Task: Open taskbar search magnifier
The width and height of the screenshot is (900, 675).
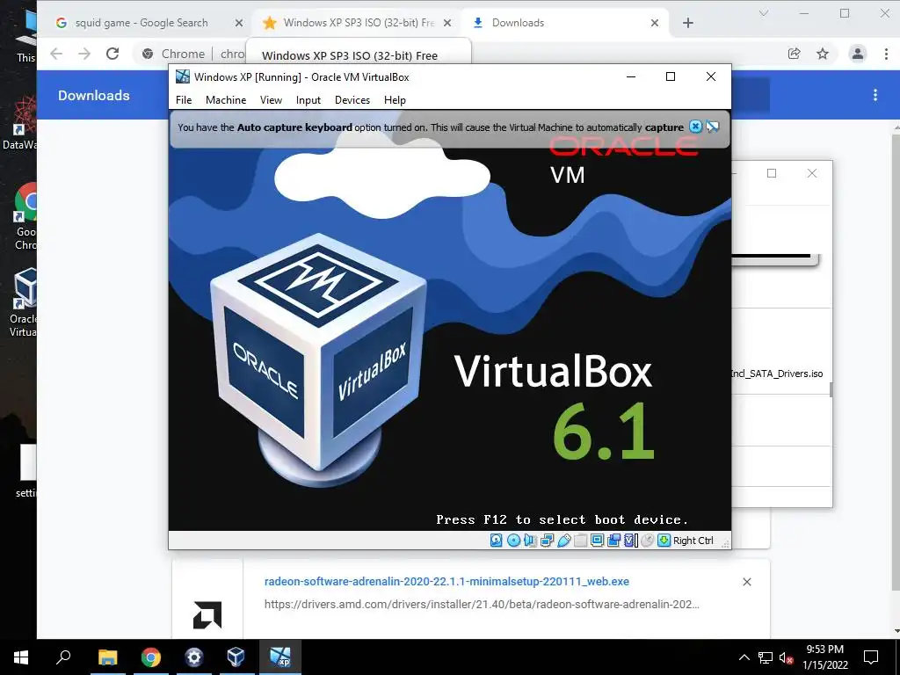Action: click(63, 657)
